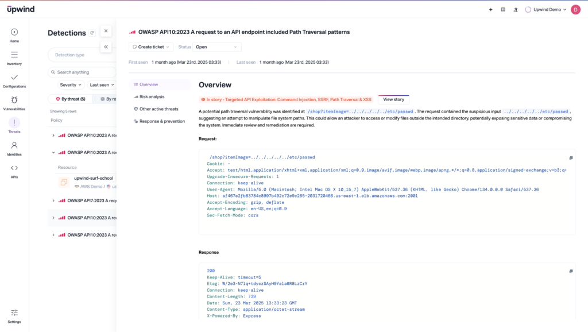Image resolution: width=588 pixels, height=332 pixels.
Task: Select the Overview section tab
Action: (160, 84)
